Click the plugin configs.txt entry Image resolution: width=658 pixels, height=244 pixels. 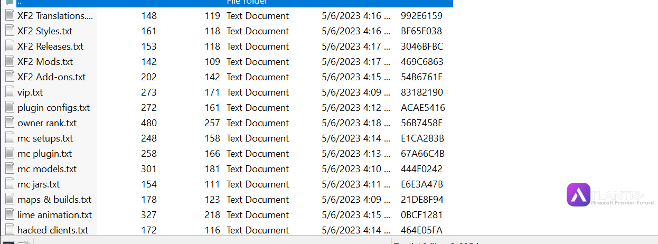pyautogui.click(x=53, y=108)
